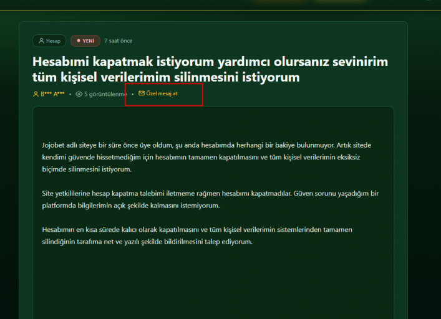This screenshot has height=319, width=441.
Task: Click the paragraph starting Hesabımın en kısa sürede
Action: tap(197, 236)
